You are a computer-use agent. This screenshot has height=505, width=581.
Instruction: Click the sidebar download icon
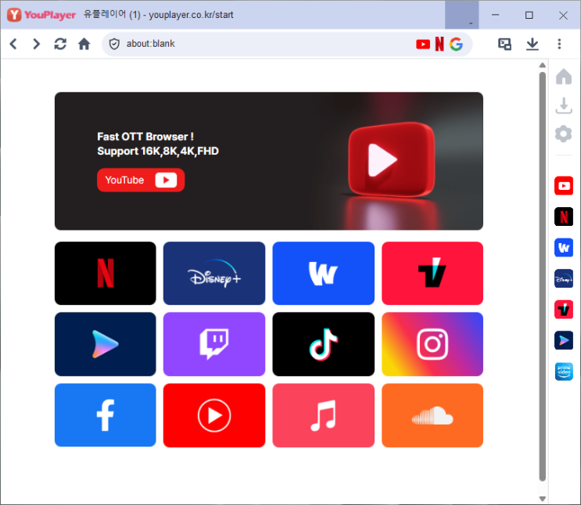tap(564, 106)
